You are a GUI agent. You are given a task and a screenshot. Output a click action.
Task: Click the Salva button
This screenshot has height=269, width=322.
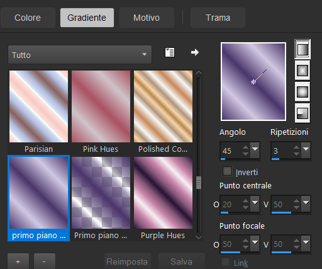point(181,261)
